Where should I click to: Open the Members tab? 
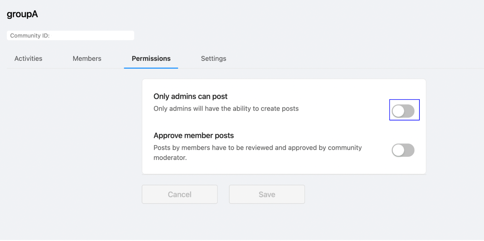(x=87, y=59)
